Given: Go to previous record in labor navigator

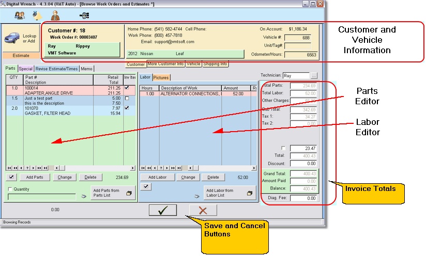Looking at the screenshot, I should point(155,168).
